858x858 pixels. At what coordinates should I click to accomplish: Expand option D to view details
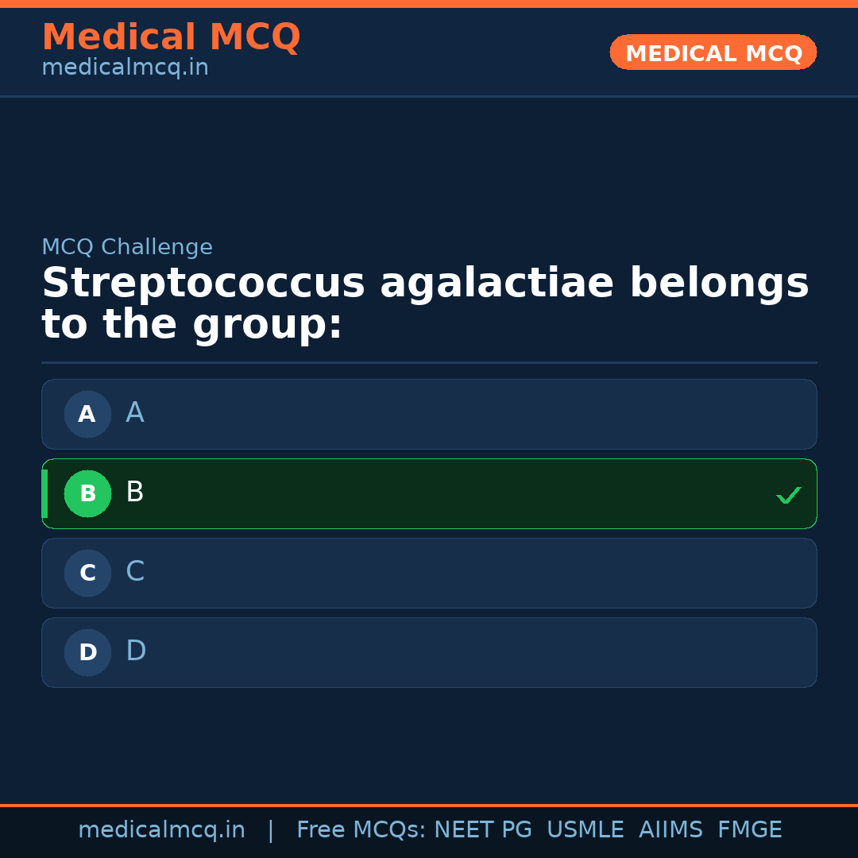[x=429, y=652]
